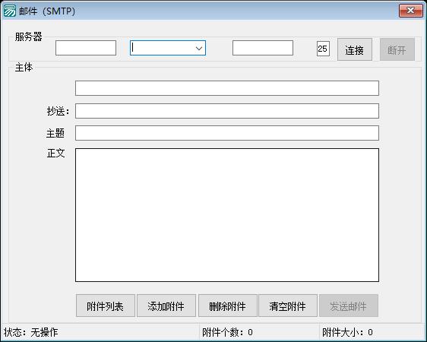
Task: Focus the 主题 input field
Action: (x=227, y=133)
